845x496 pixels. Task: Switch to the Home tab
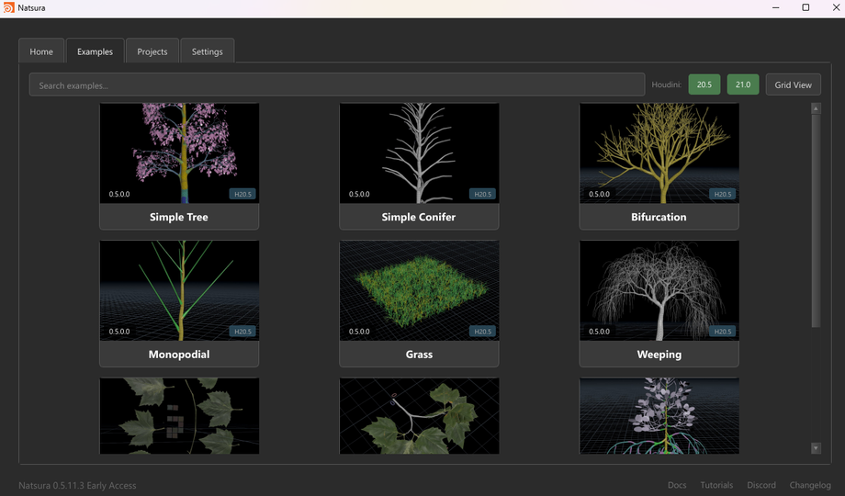click(41, 51)
